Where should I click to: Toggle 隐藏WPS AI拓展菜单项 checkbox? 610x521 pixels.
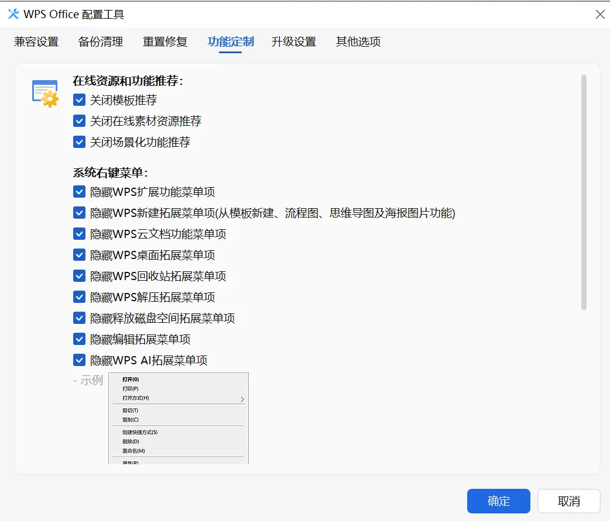pos(80,360)
